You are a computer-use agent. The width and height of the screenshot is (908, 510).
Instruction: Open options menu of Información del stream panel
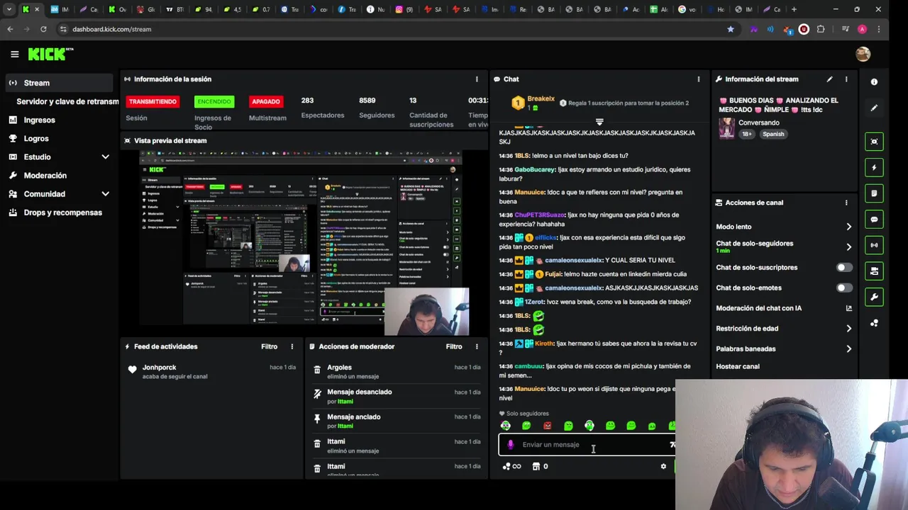[846, 79]
